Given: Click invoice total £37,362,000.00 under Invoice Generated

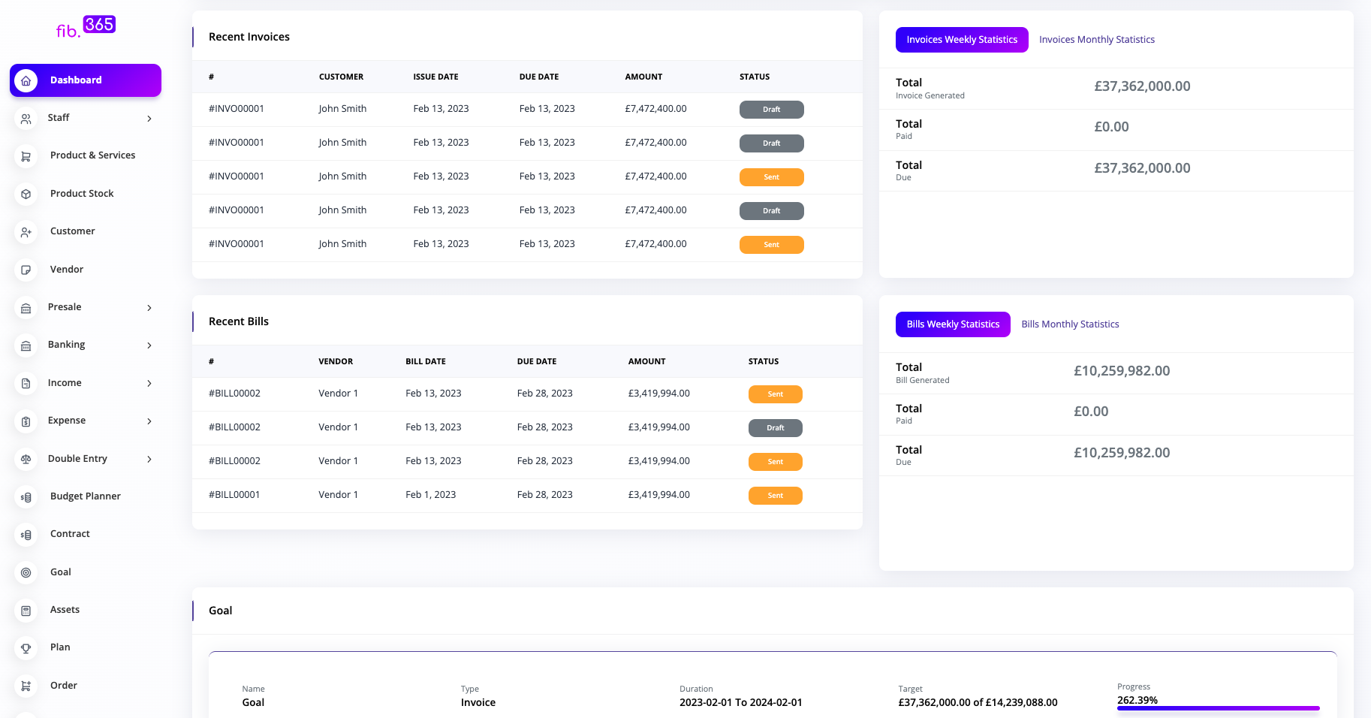Looking at the screenshot, I should (1142, 86).
